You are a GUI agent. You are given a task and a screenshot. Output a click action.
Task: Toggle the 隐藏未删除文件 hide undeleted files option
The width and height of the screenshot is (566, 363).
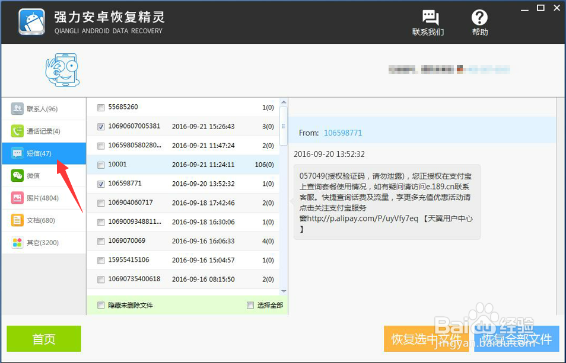(100, 304)
